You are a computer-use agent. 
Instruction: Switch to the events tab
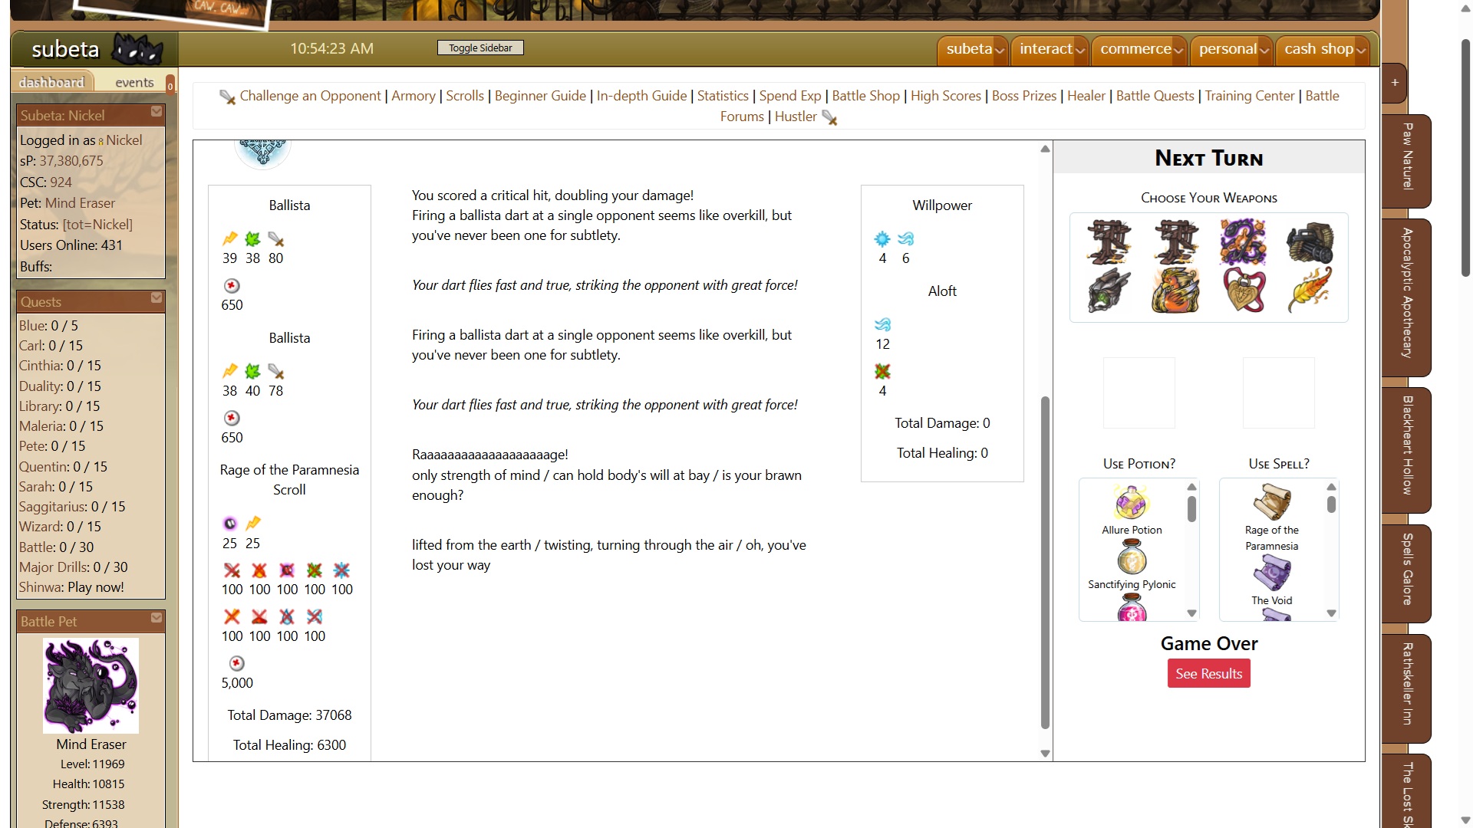tap(134, 82)
